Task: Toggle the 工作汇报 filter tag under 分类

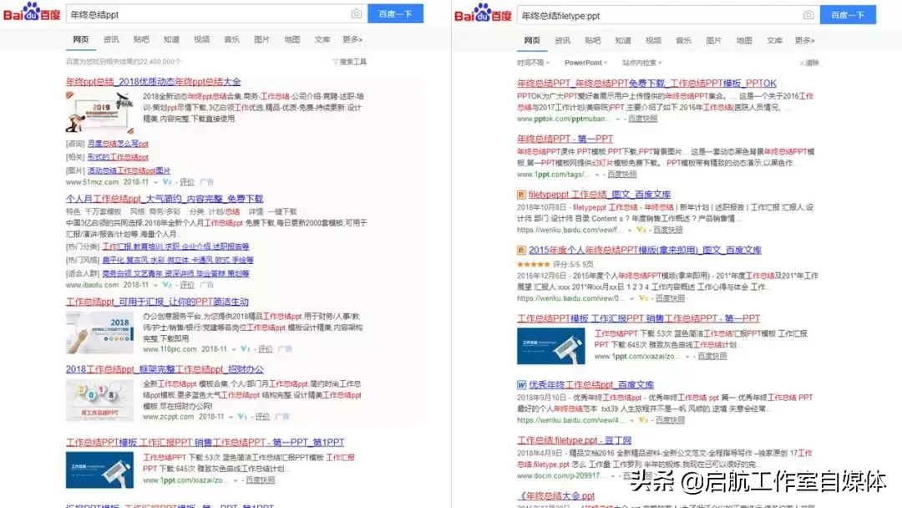Action: coord(113,246)
